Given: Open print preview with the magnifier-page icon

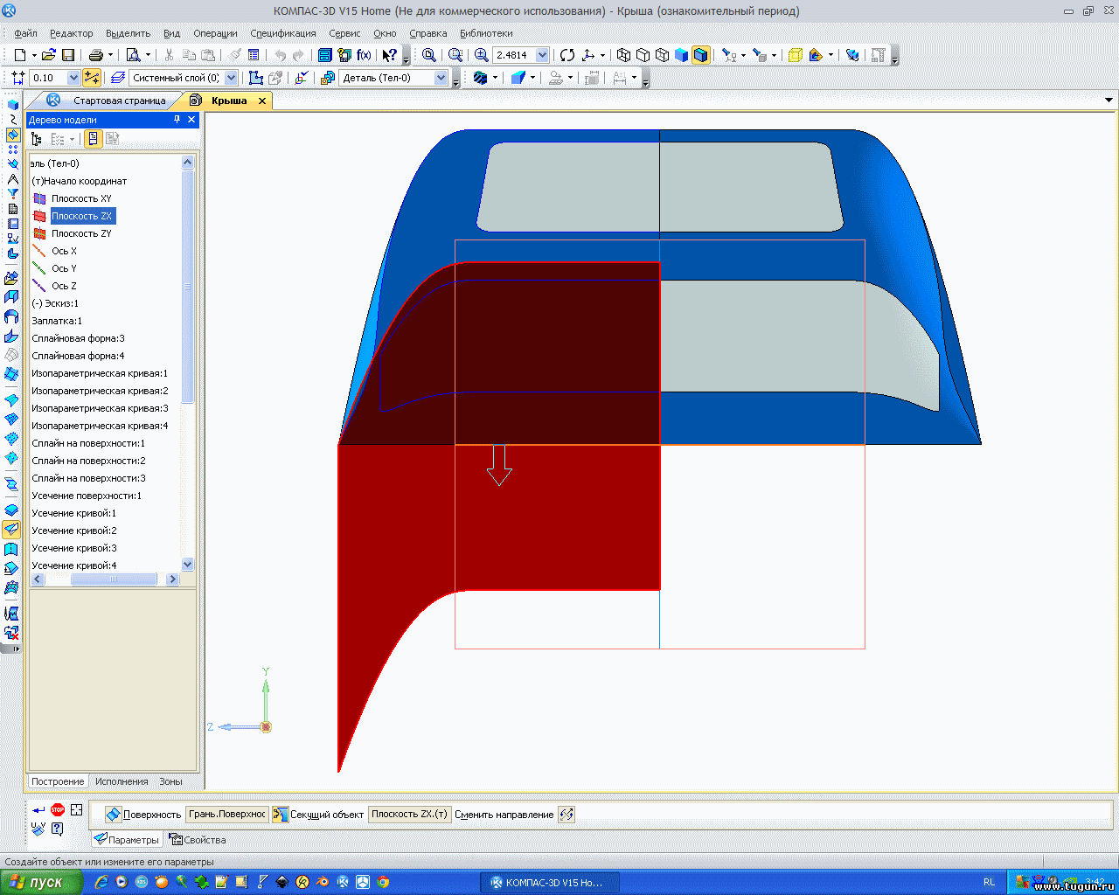Looking at the screenshot, I should pos(134,55).
